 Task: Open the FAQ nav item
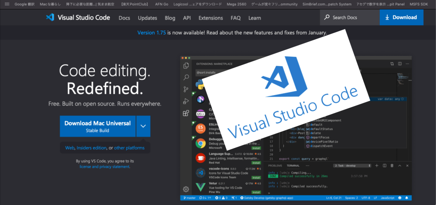point(236,18)
